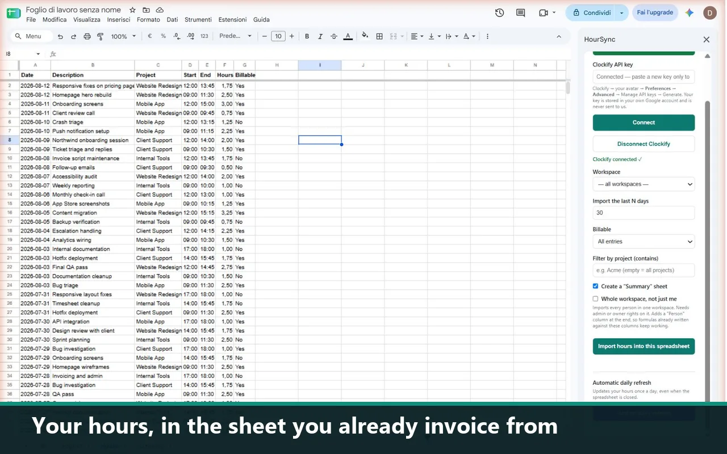Open the Dati menu
Screen dimensions: 727x454
coord(172,20)
